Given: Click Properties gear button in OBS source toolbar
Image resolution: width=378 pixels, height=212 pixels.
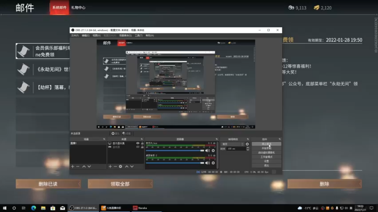Looking at the screenshot, I should pyautogui.click(x=115, y=133).
